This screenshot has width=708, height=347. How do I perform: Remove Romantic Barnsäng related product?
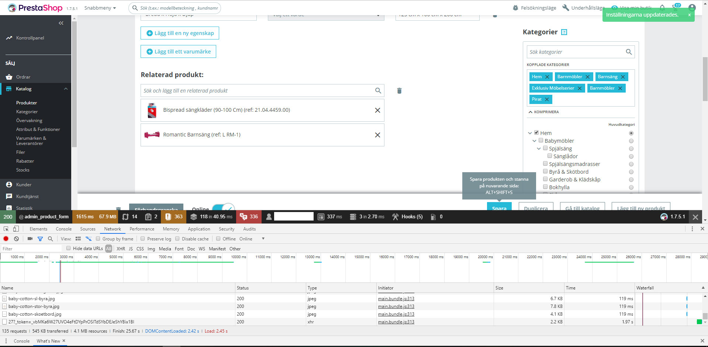coord(377,135)
